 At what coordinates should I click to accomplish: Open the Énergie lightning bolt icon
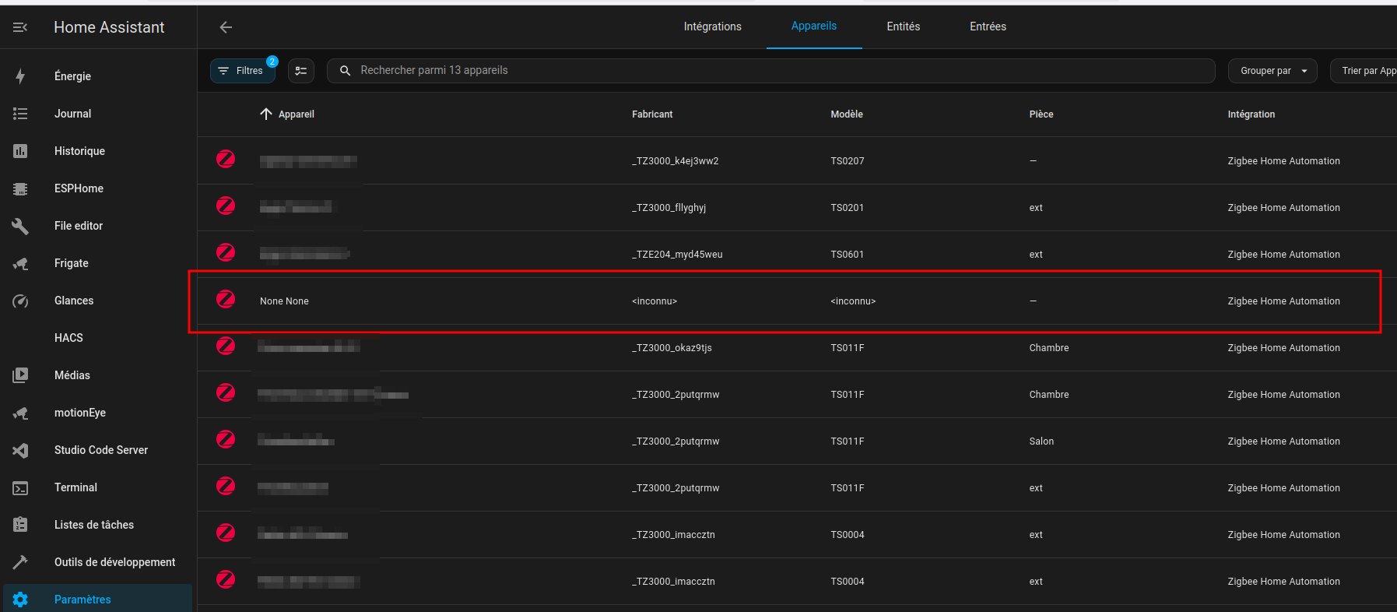coord(20,76)
